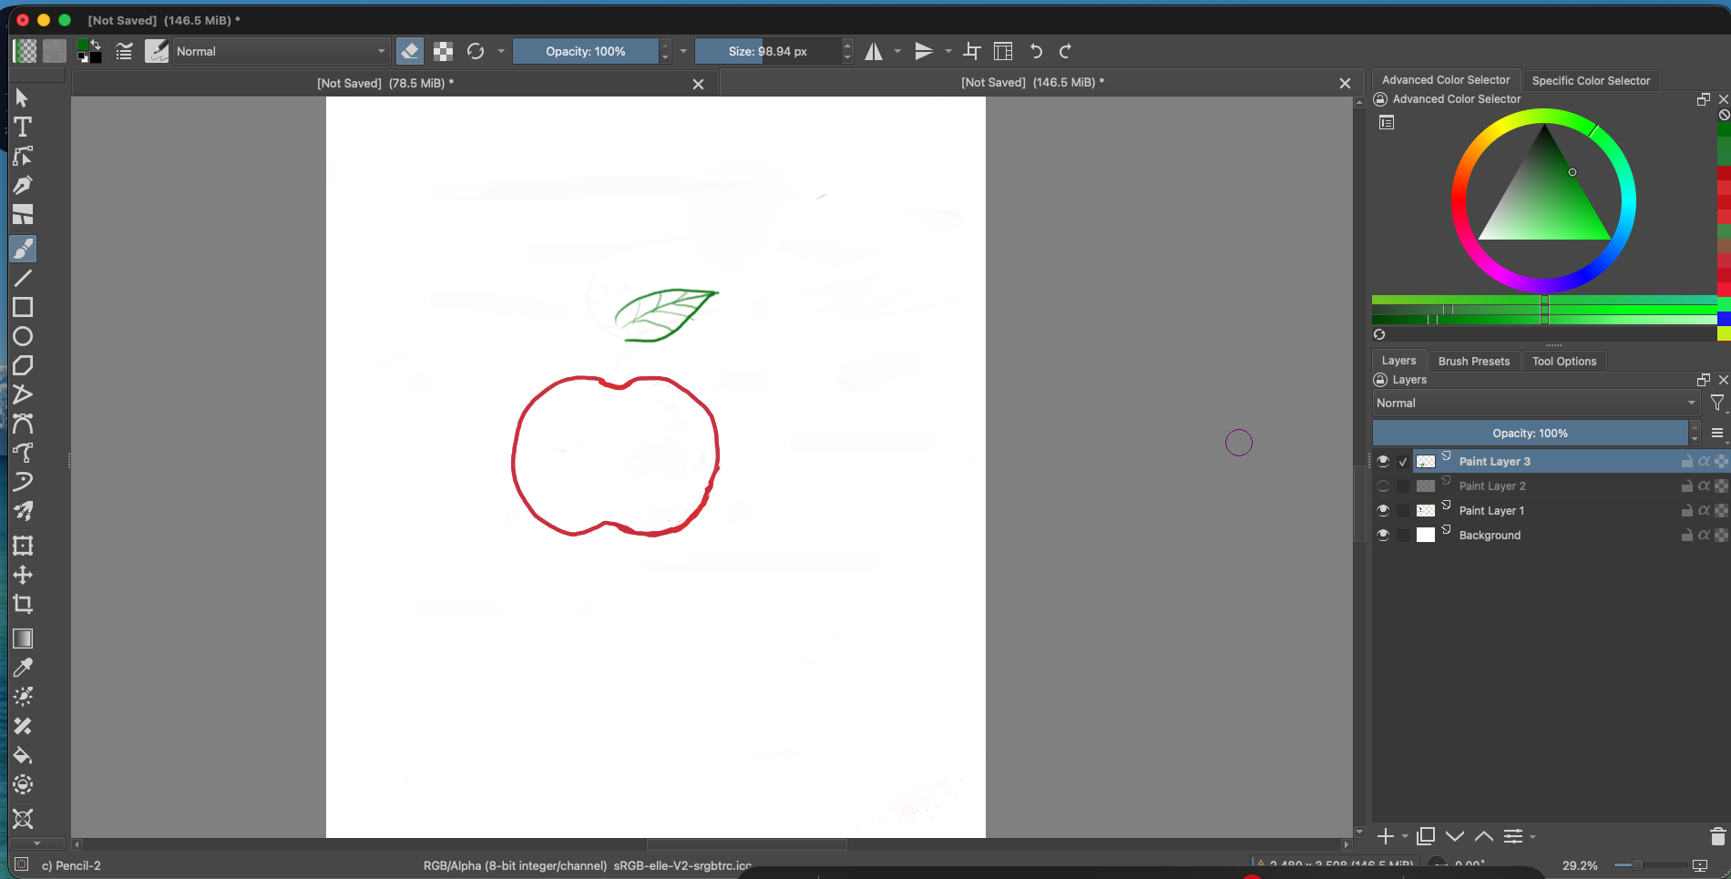Open brush blending mode Normal dropdown
The height and width of the screenshot is (879, 1731).
(x=281, y=51)
